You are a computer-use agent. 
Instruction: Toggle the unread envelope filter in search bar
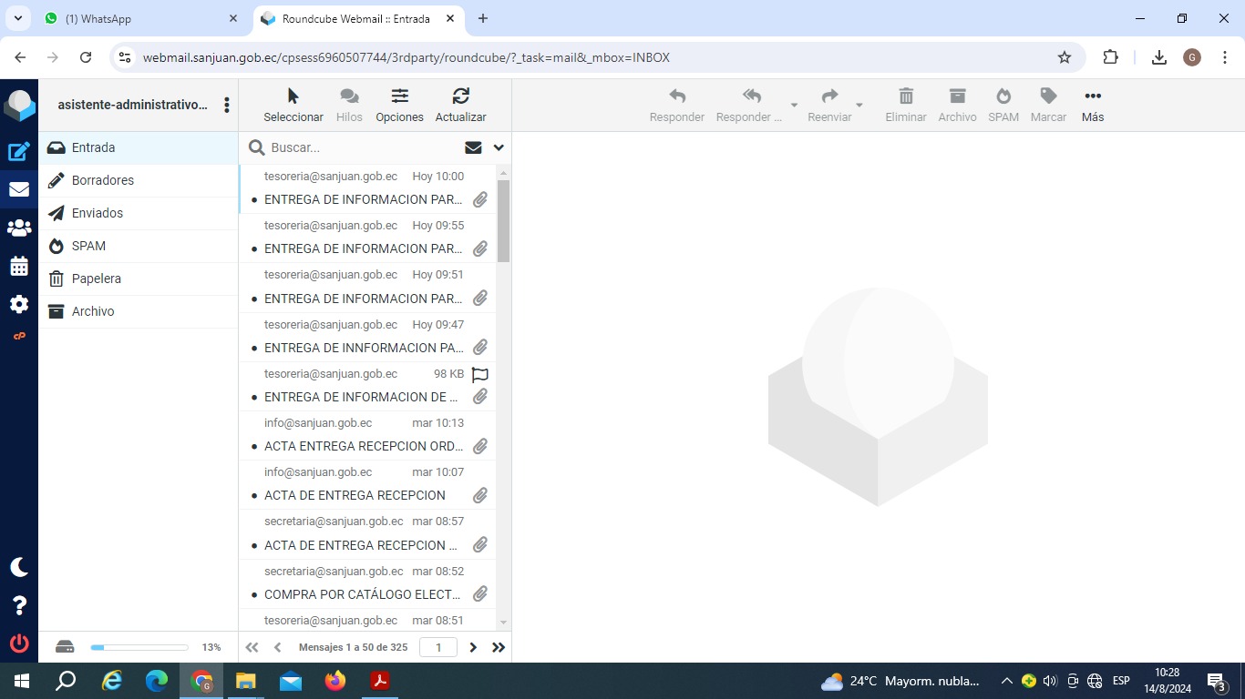473,147
